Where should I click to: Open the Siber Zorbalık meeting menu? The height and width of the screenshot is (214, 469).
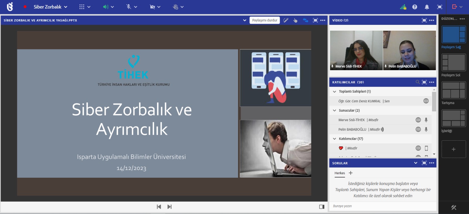click(50, 7)
